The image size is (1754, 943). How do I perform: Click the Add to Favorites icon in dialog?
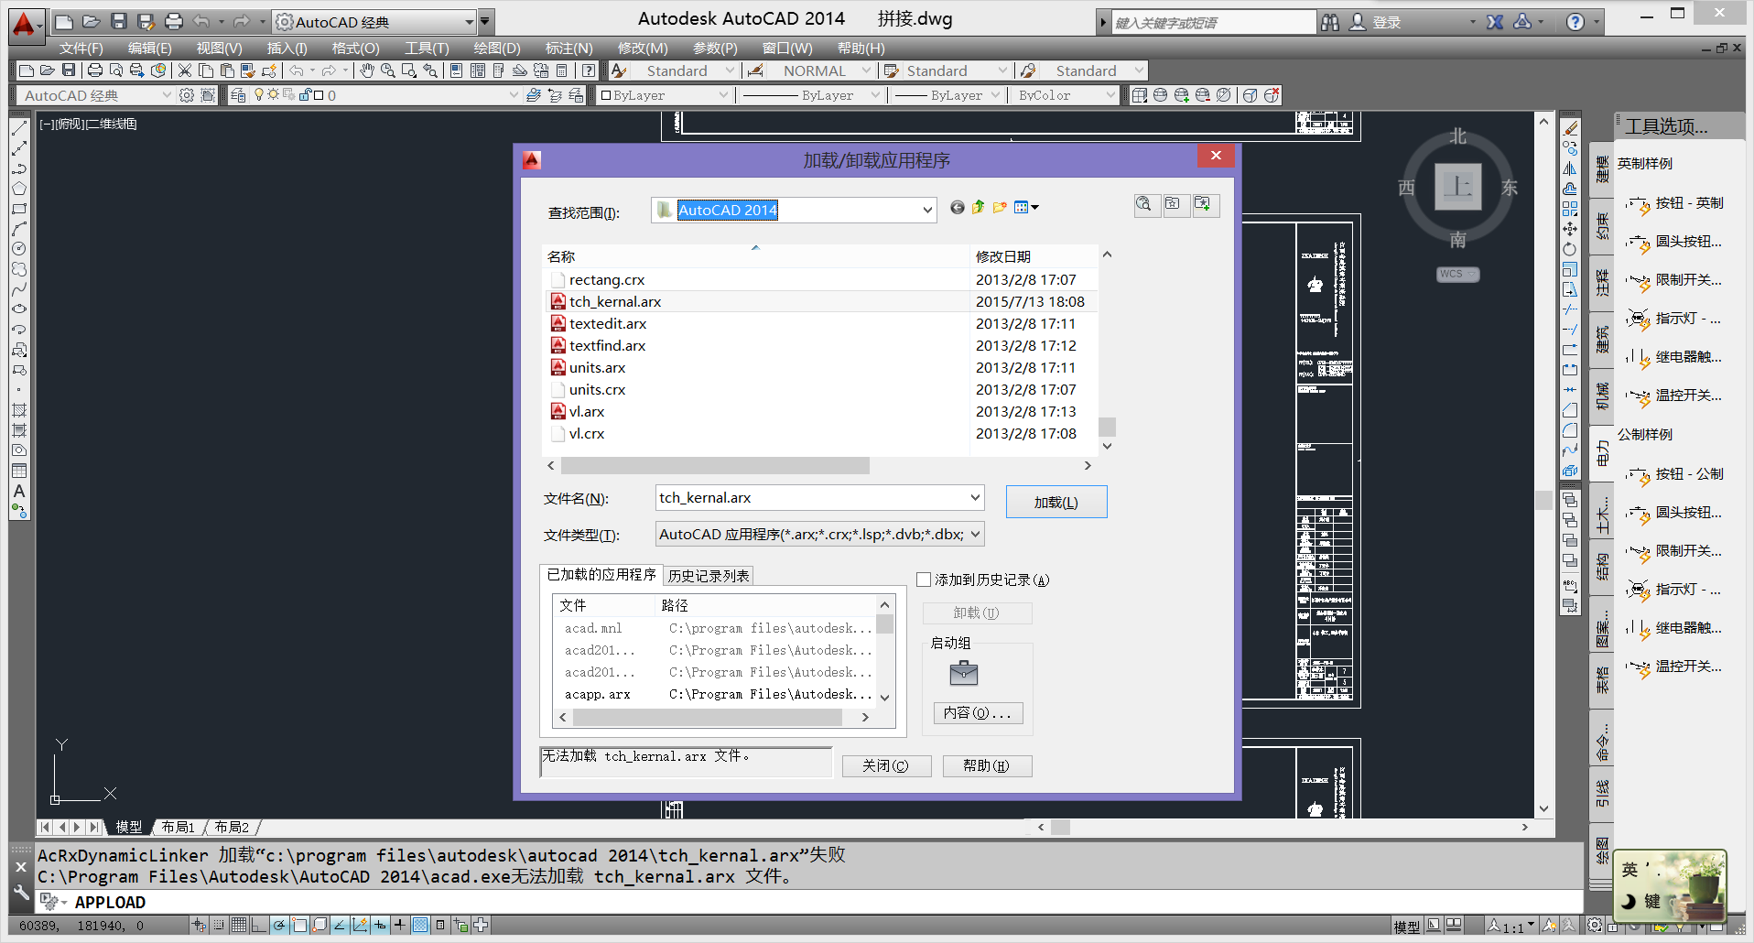click(x=1205, y=205)
